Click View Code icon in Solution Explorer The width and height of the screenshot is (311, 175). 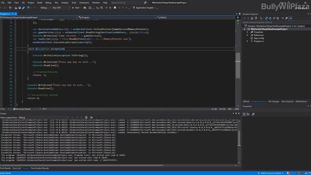coord(283,18)
